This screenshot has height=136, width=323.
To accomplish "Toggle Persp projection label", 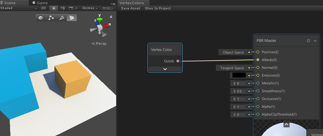I will coord(99,43).
